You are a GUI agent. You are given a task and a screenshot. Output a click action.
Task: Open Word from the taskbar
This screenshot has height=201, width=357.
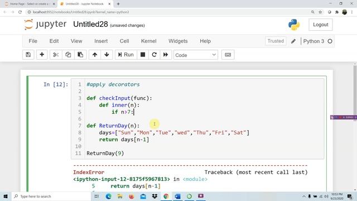(177, 196)
